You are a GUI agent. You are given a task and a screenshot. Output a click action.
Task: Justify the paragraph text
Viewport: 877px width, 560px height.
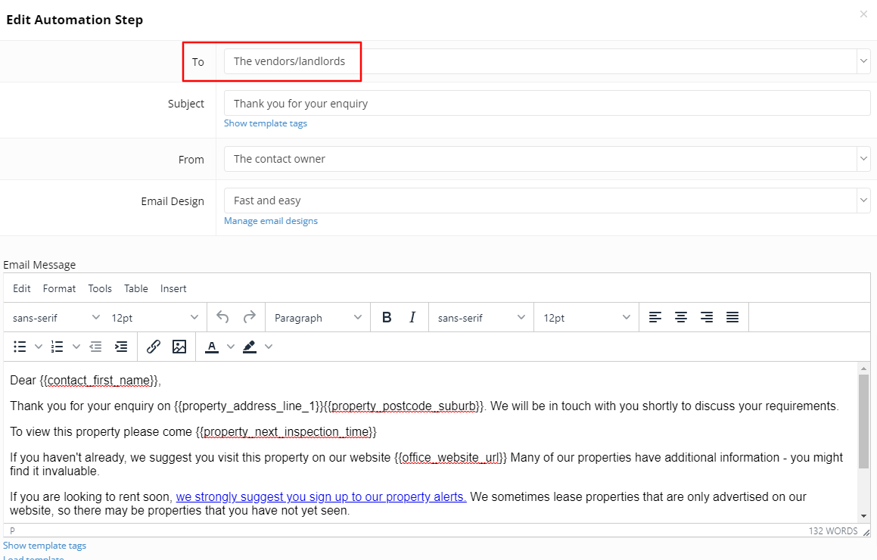point(732,318)
